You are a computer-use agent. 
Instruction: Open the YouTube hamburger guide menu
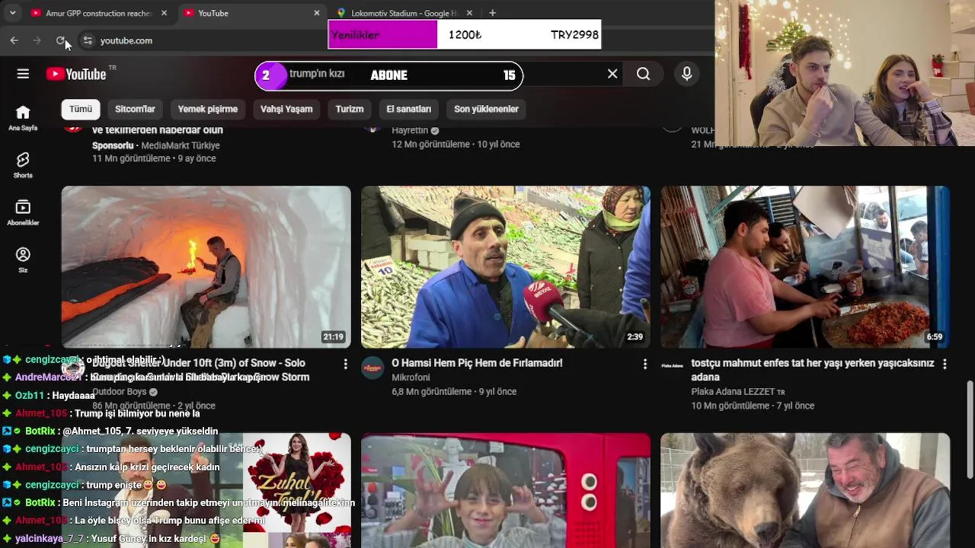(23, 74)
